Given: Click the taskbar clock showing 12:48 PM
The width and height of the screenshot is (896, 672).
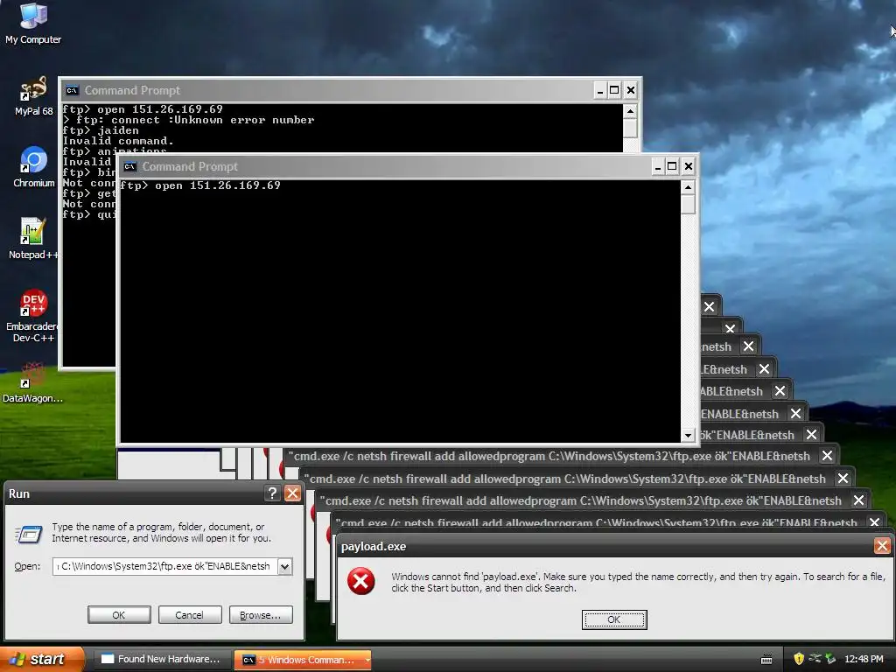Looking at the screenshot, I should tap(864, 659).
